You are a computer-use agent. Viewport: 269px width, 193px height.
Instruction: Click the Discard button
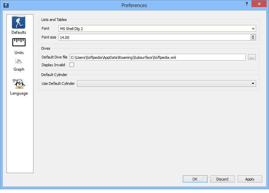click(222, 179)
